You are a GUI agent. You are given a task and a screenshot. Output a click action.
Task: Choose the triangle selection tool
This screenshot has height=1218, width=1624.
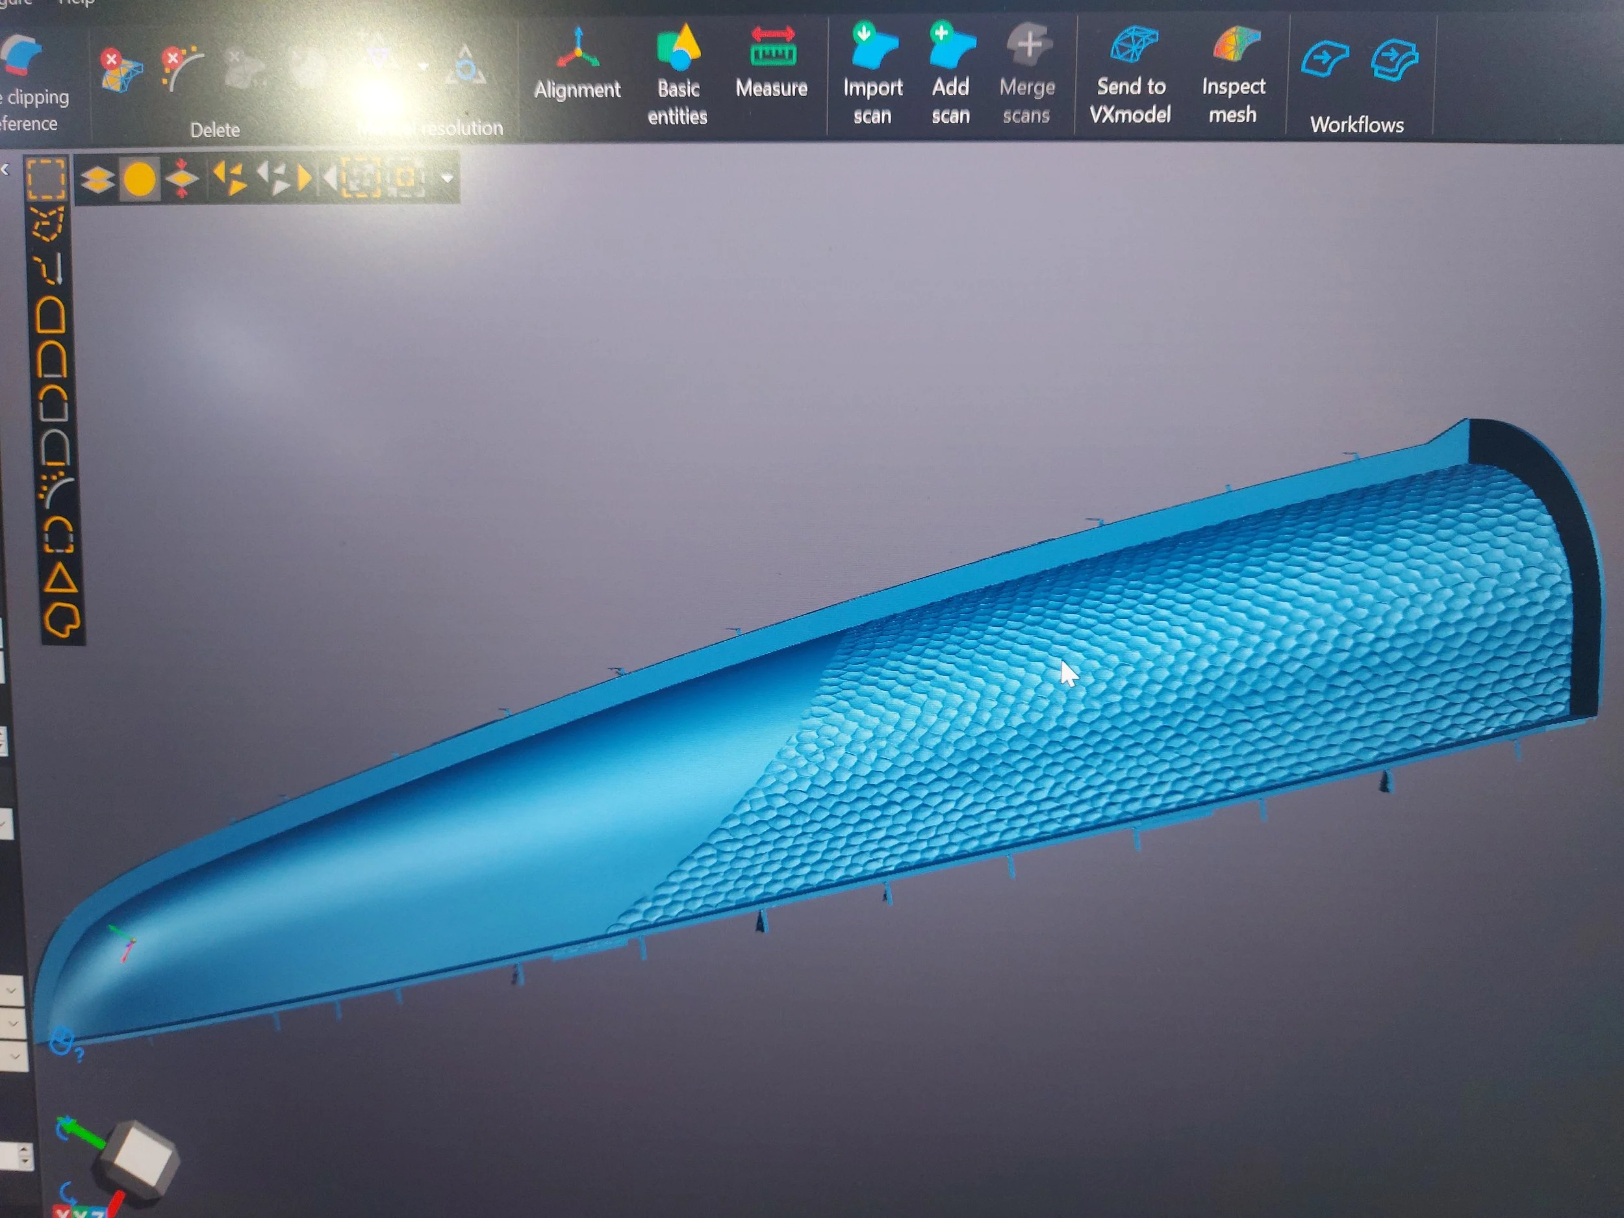[x=60, y=579]
